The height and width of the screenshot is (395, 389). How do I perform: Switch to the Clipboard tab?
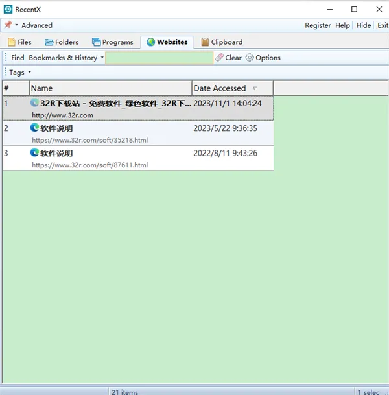[222, 42]
